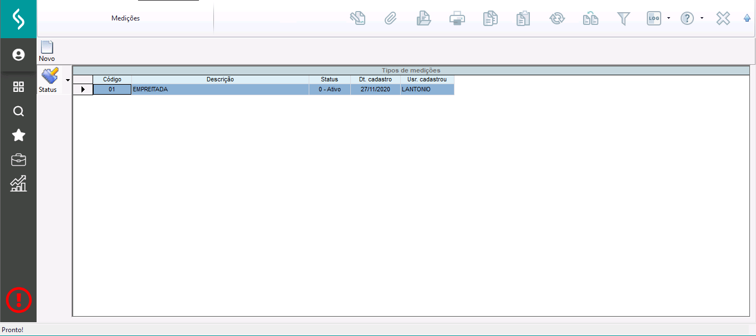Sort by the Descrição column header
This screenshot has width=756, height=336.
click(x=220, y=79)
